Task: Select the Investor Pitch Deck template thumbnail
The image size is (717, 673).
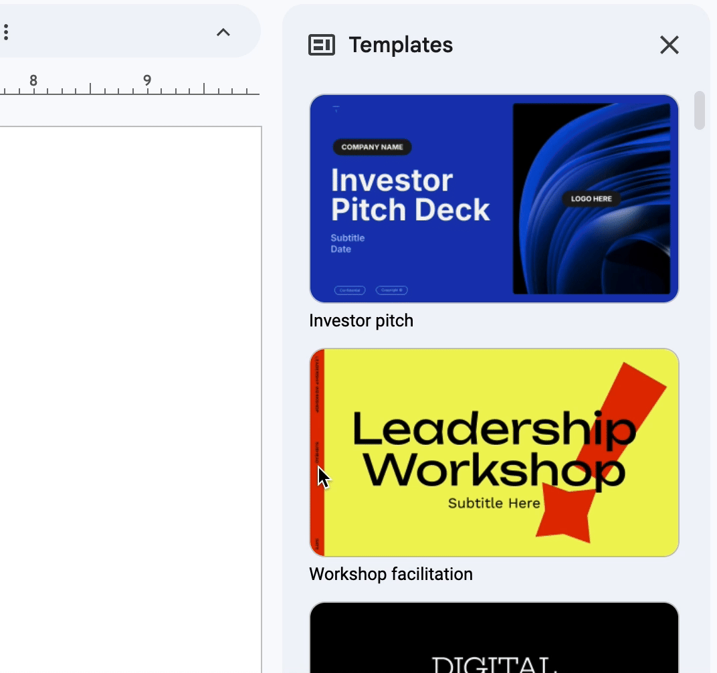Action: 494,199
